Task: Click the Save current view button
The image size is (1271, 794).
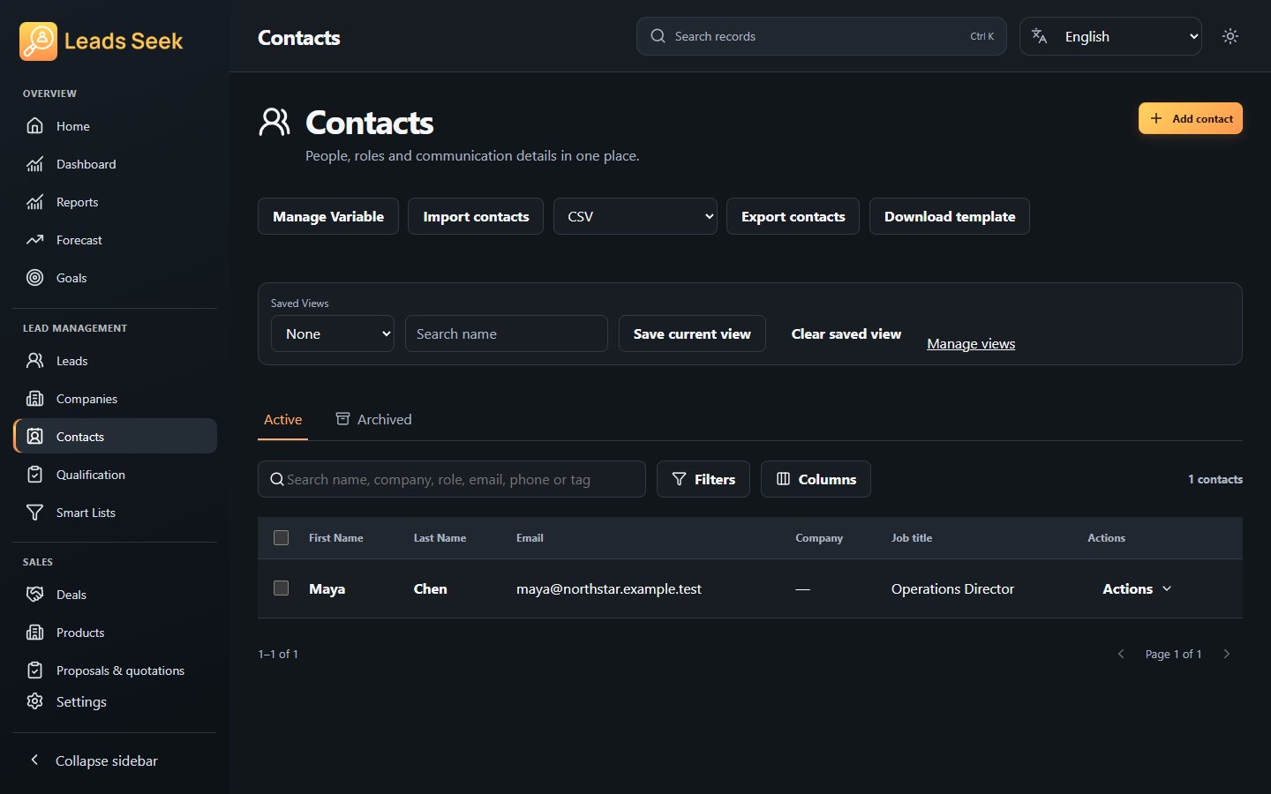Action: coord(692,333)
